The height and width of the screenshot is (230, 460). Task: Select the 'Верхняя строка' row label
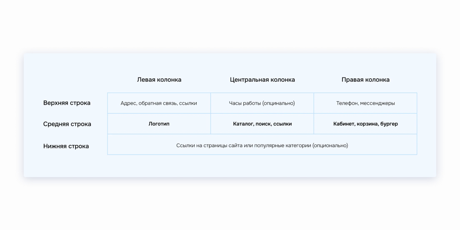(x=67, y=103)
